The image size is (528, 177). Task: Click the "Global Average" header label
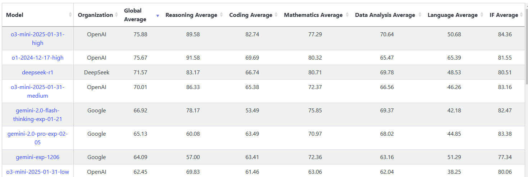[135, 15]
